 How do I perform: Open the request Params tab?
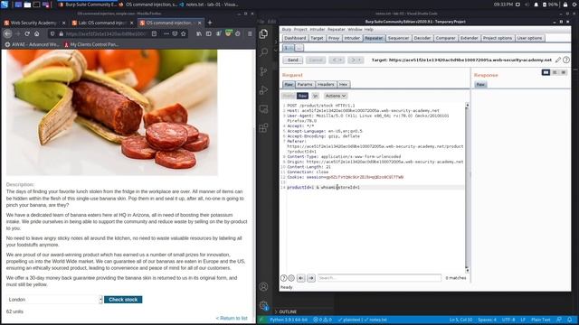tap(305, 84)
